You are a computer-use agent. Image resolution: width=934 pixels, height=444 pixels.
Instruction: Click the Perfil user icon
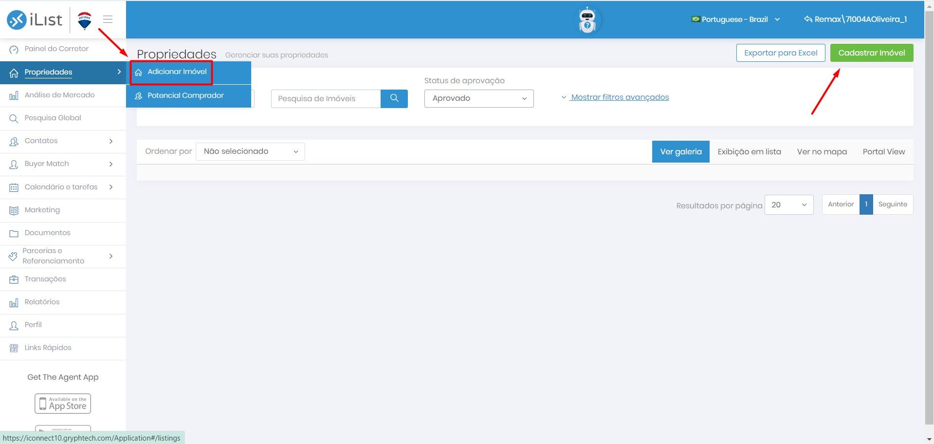(14, 325)
